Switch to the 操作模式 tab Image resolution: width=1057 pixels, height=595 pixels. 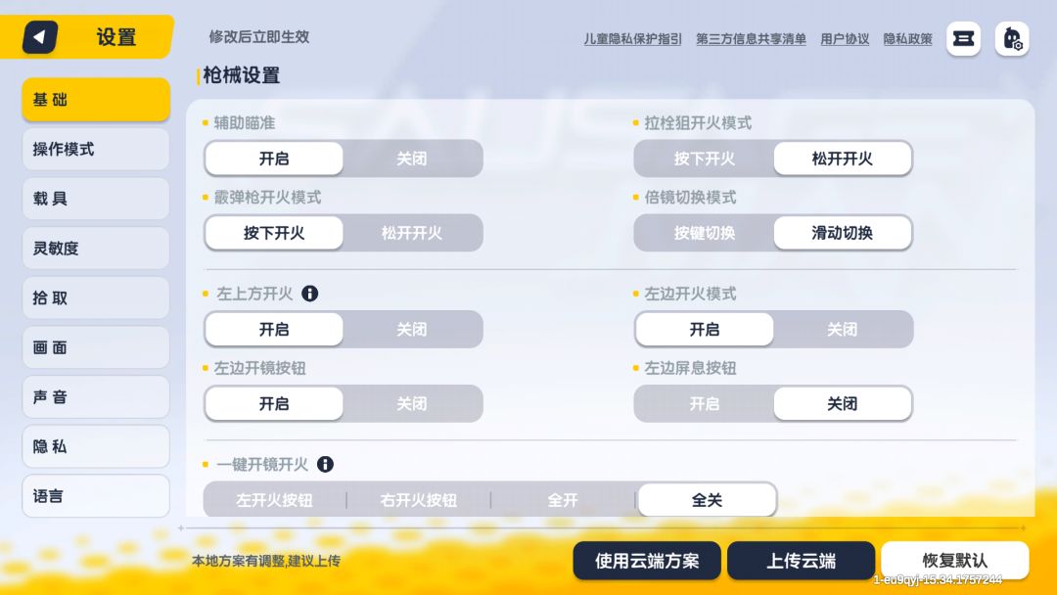pos(96,149)
